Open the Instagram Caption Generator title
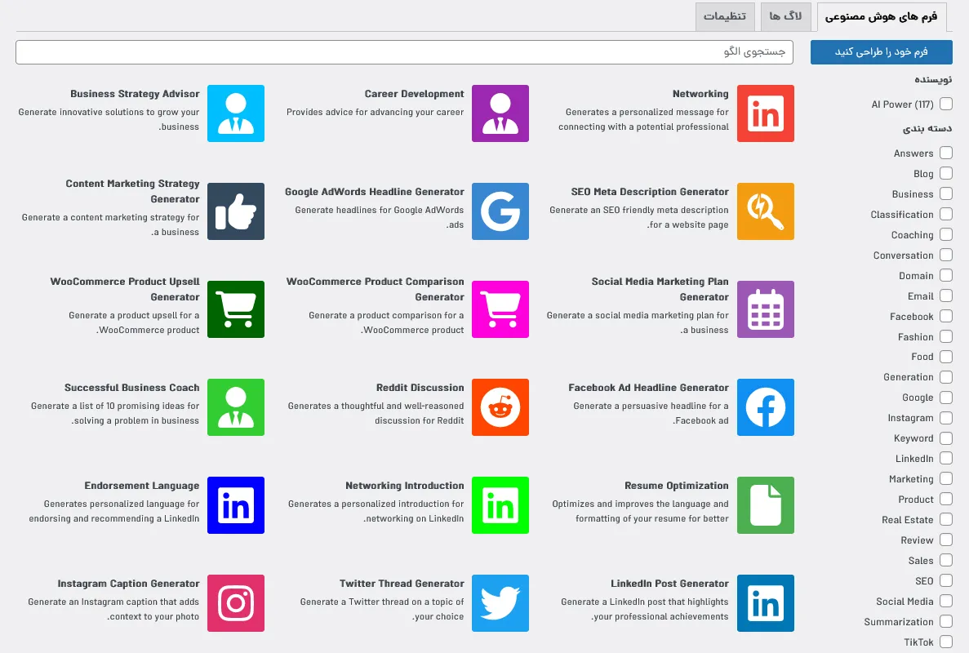Image resolution: width=969 pixels, height=653 pixels. pos(128,583)
